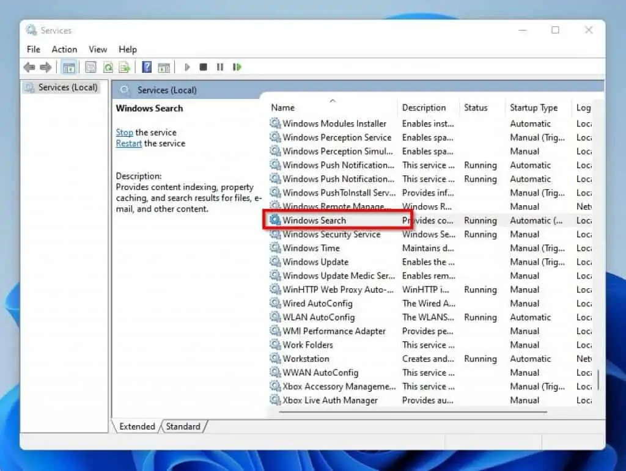Select the Windows Search service

coord(314,220)
